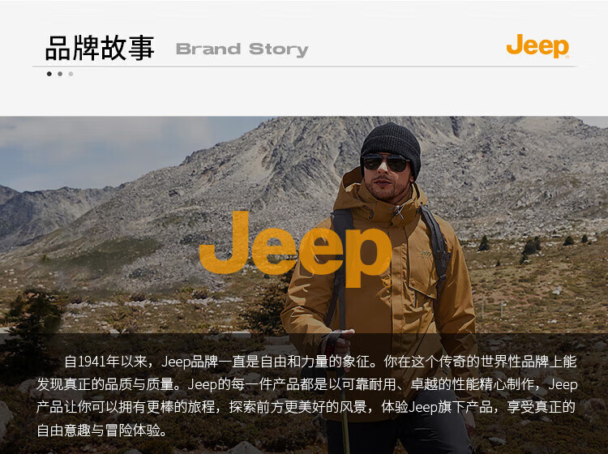Click the small logo on the jacket chest
This screenshot has width=608, height=454.
point(426,254)
